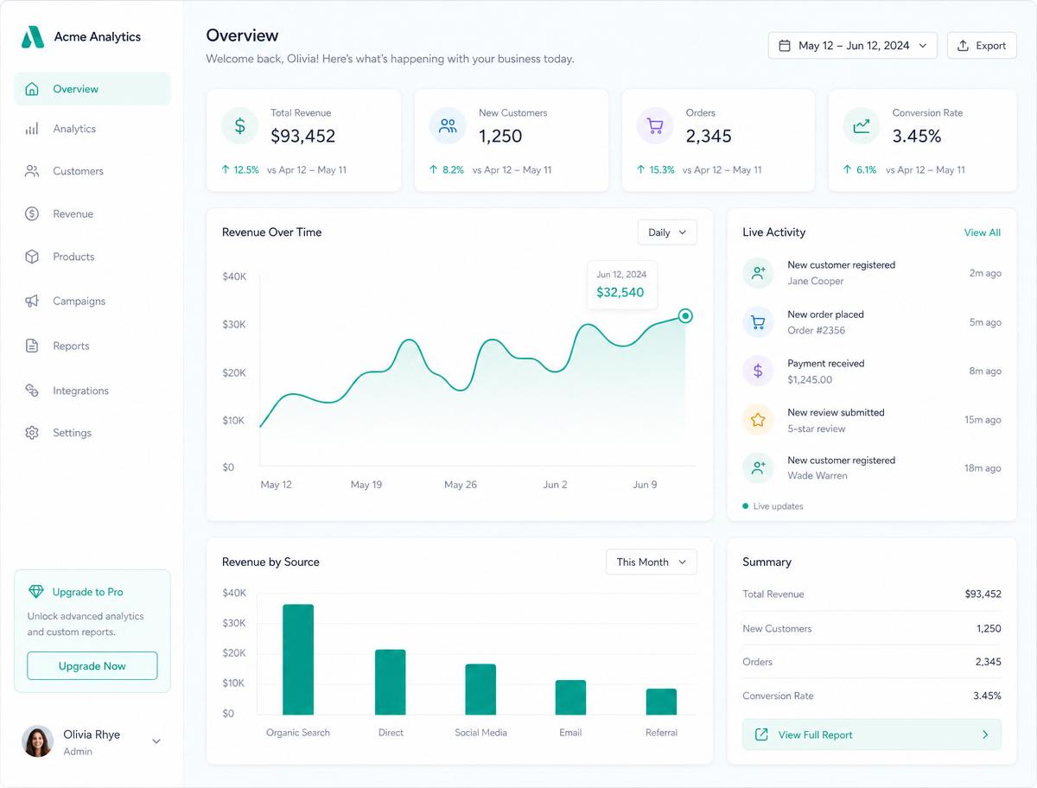Open the Customers menu item
This screenshot has height=788, width=1037.
click(x=92, y=171)
